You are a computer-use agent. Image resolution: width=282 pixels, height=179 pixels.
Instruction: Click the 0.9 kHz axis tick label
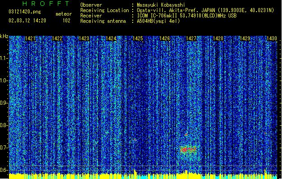4,103
